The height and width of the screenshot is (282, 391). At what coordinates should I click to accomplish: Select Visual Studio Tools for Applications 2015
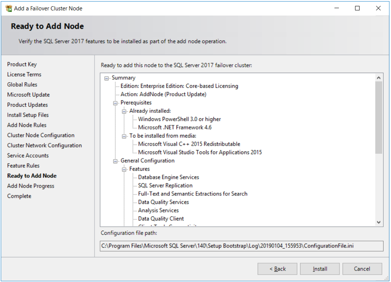(200, 152)
